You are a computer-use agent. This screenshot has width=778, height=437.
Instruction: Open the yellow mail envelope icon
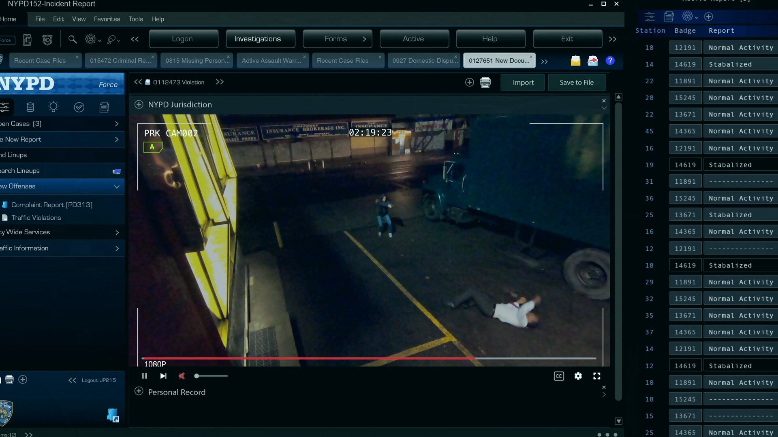coord(575,61)
